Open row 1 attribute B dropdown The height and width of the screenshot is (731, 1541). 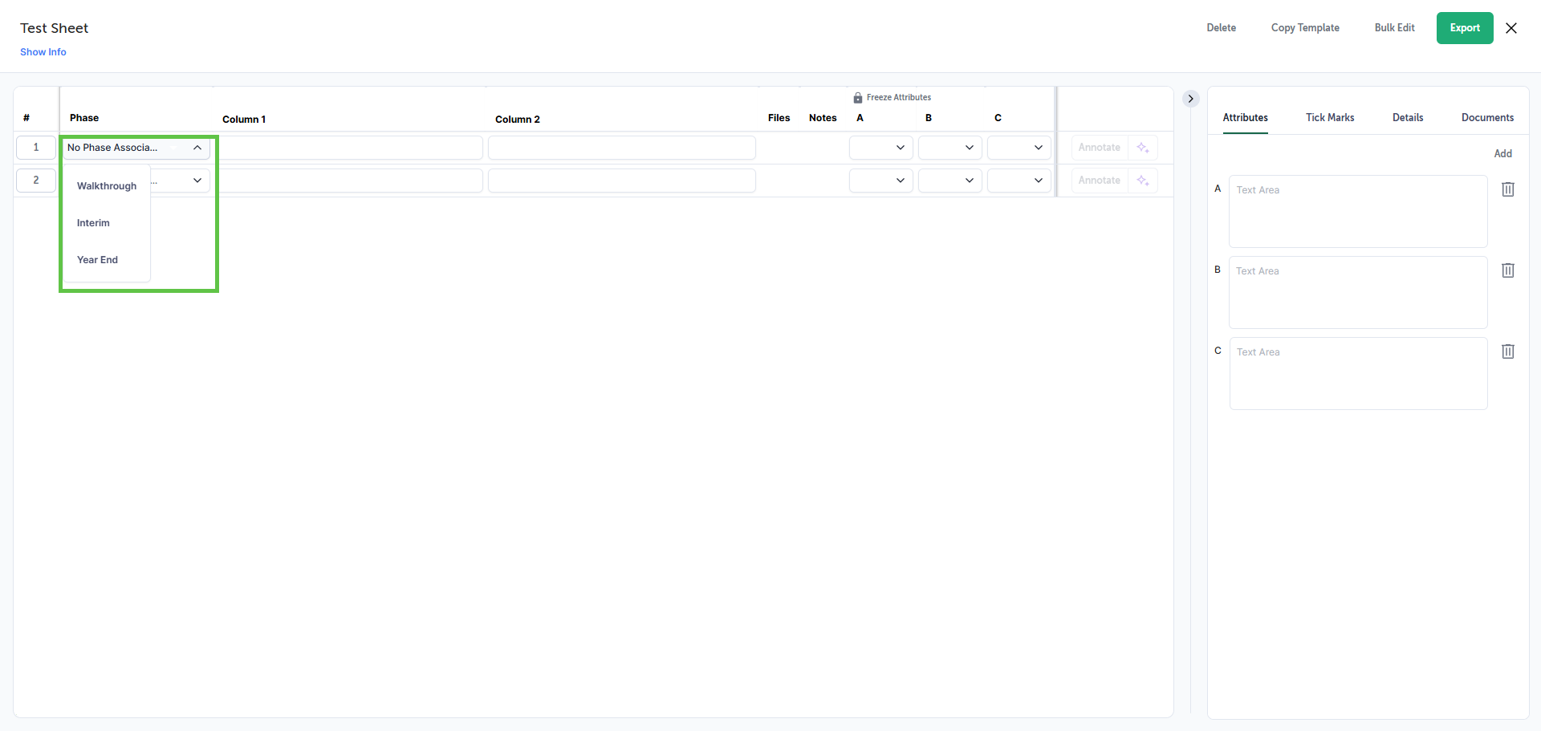tap(949, 148)
